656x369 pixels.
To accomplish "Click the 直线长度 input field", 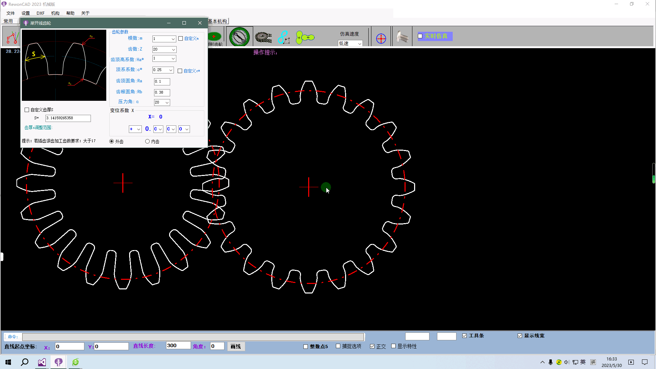I will click(x=178, y=346).
